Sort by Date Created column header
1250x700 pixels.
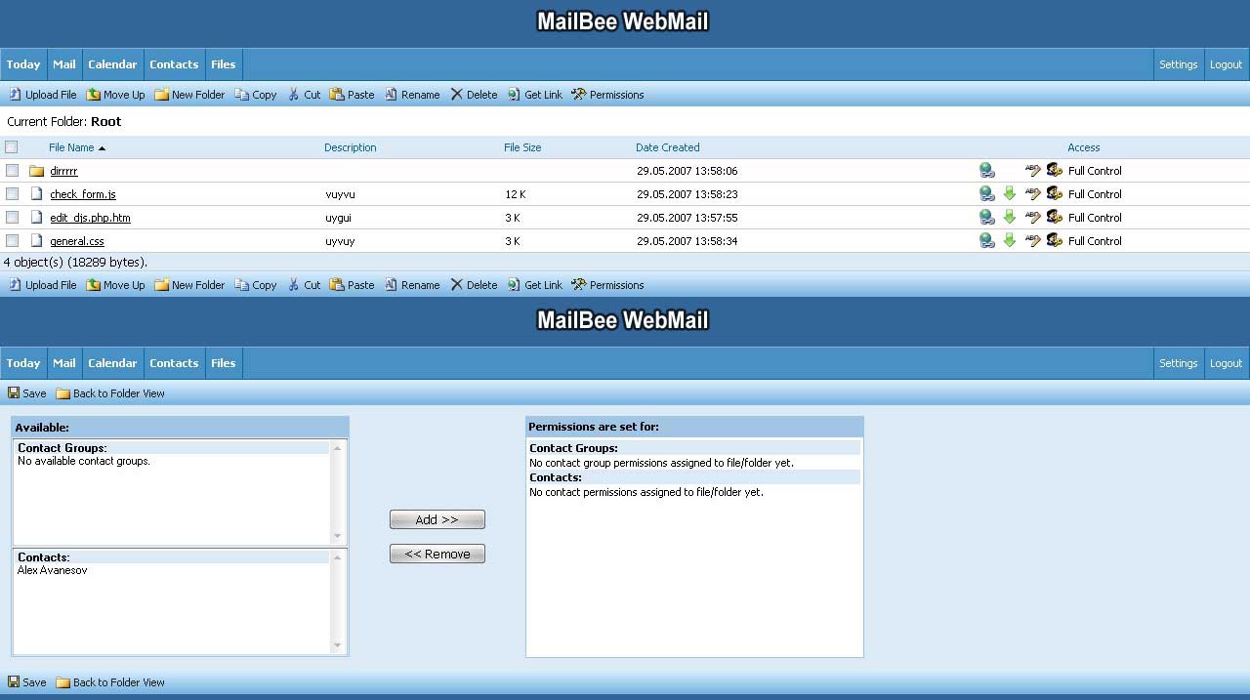coord(667,147)
